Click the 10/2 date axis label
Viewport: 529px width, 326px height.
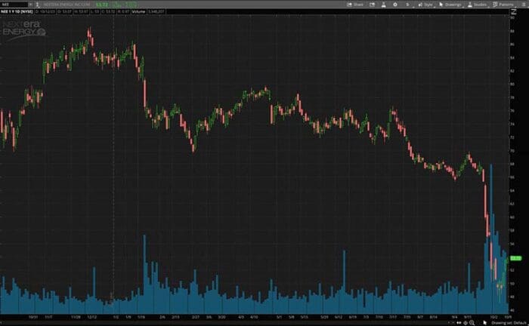point(493,317)
